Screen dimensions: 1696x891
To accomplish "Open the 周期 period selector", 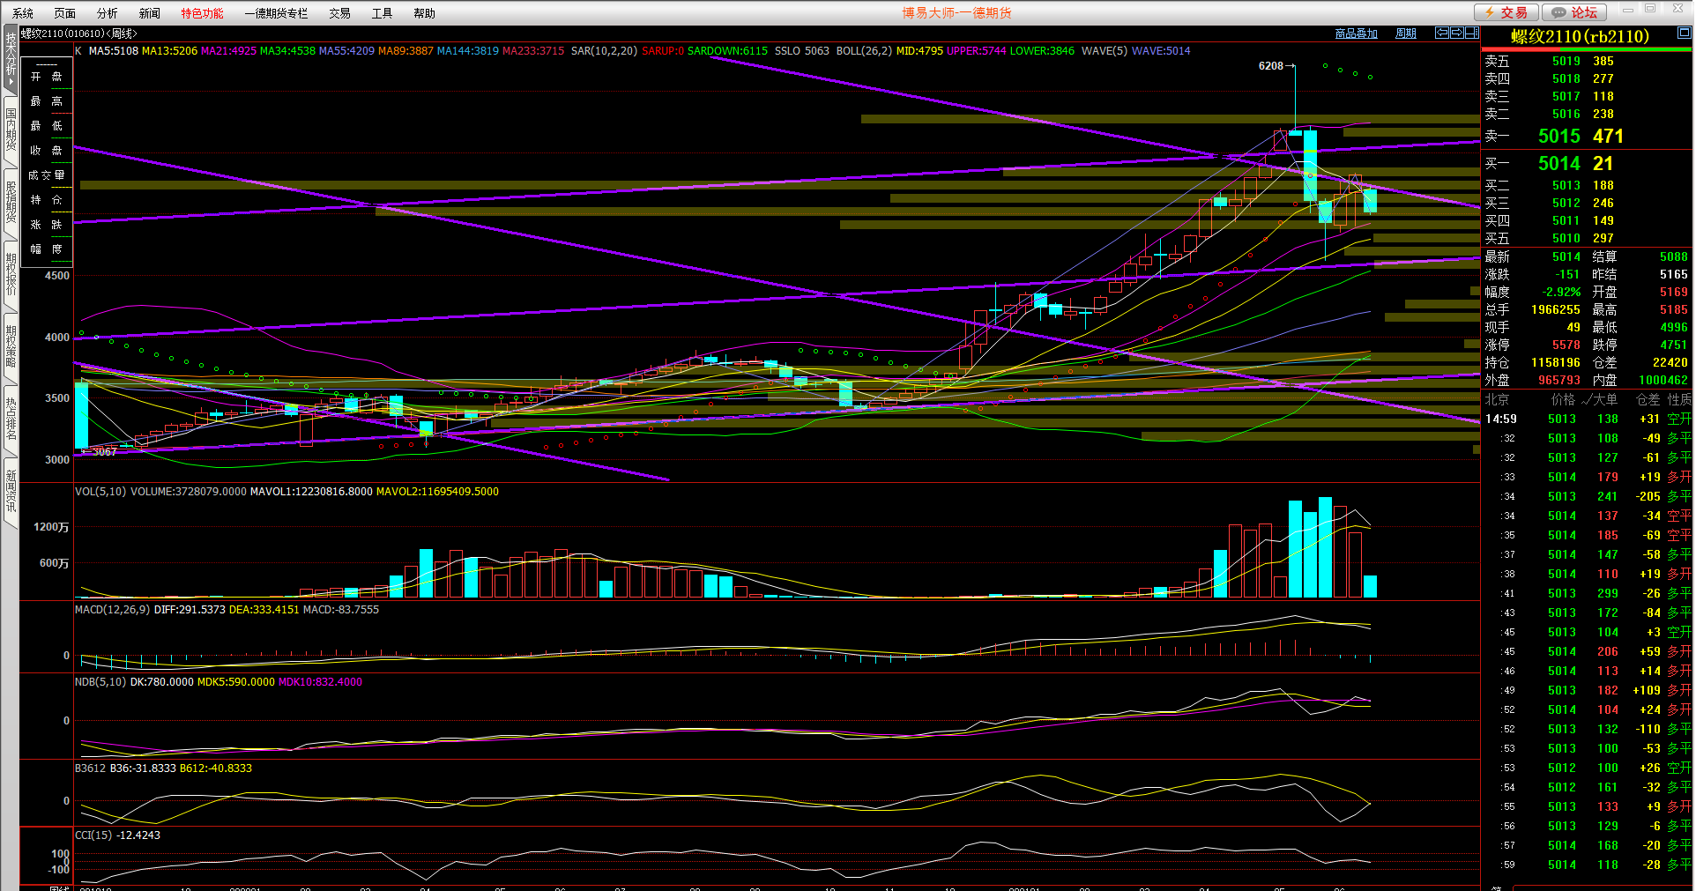I will point(1406,33).
